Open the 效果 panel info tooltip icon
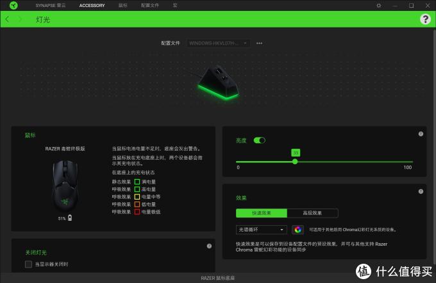The image size is (436, 283). pos(421,191)
